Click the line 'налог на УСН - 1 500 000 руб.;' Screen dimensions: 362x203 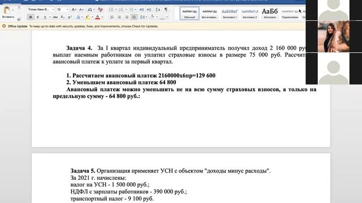[110, 184]
